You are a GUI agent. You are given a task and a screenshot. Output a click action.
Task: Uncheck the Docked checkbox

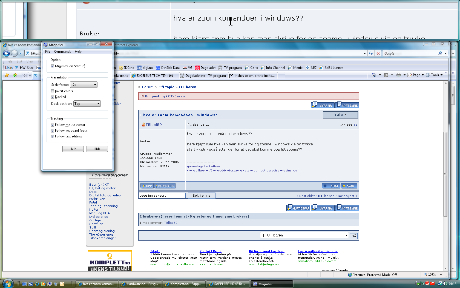point(52,97)
